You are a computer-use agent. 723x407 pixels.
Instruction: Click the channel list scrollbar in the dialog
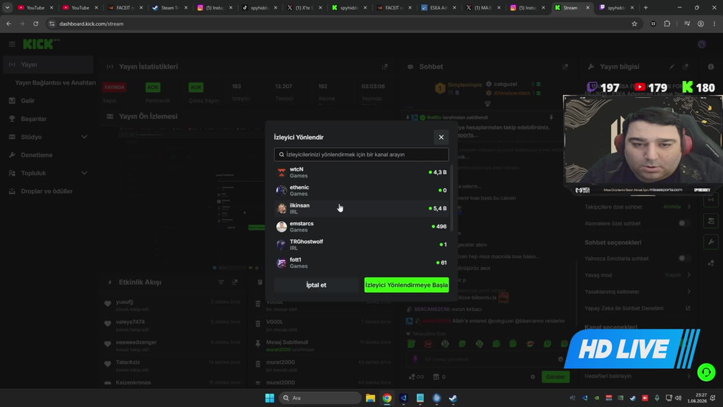tap(452, 199)
